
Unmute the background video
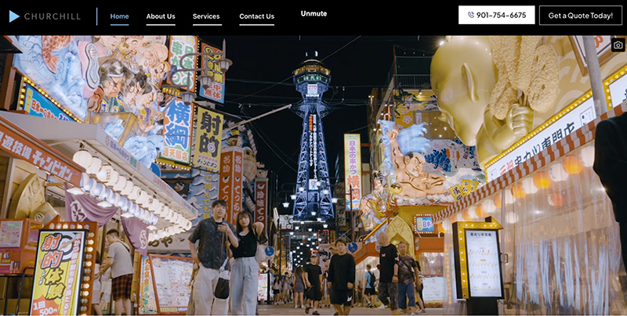point(313,13)
